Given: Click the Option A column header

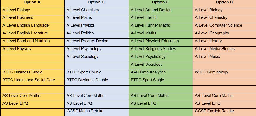Looking at the screenshot, I should point(32,2).
